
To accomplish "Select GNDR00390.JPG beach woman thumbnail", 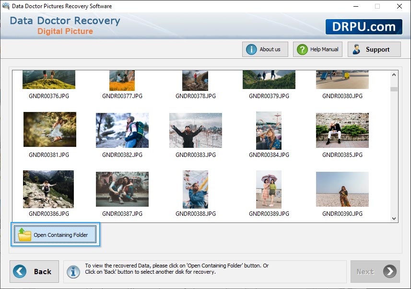I will tap(342, 189).
